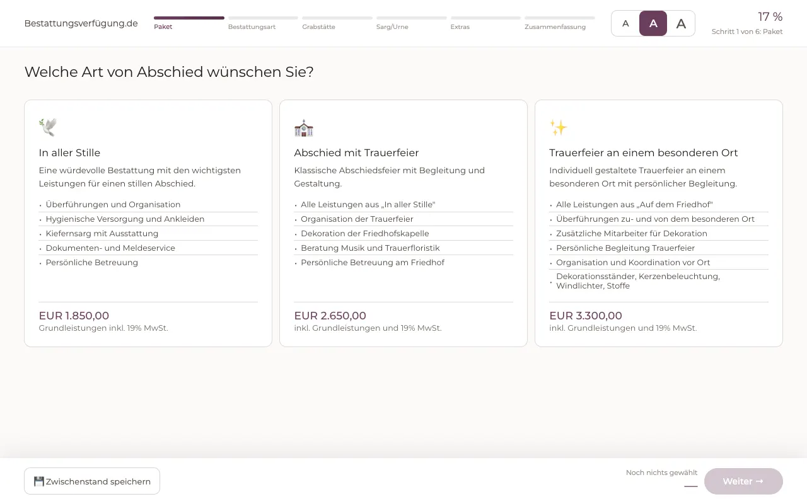Choose the "Abschied mit Trauerfeier" package card
The width and height of the screenshot is (807, 504).
[403, 223]
